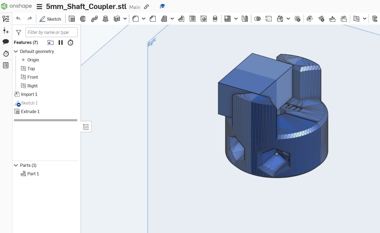Click the Undo arrow

(18, 19)
